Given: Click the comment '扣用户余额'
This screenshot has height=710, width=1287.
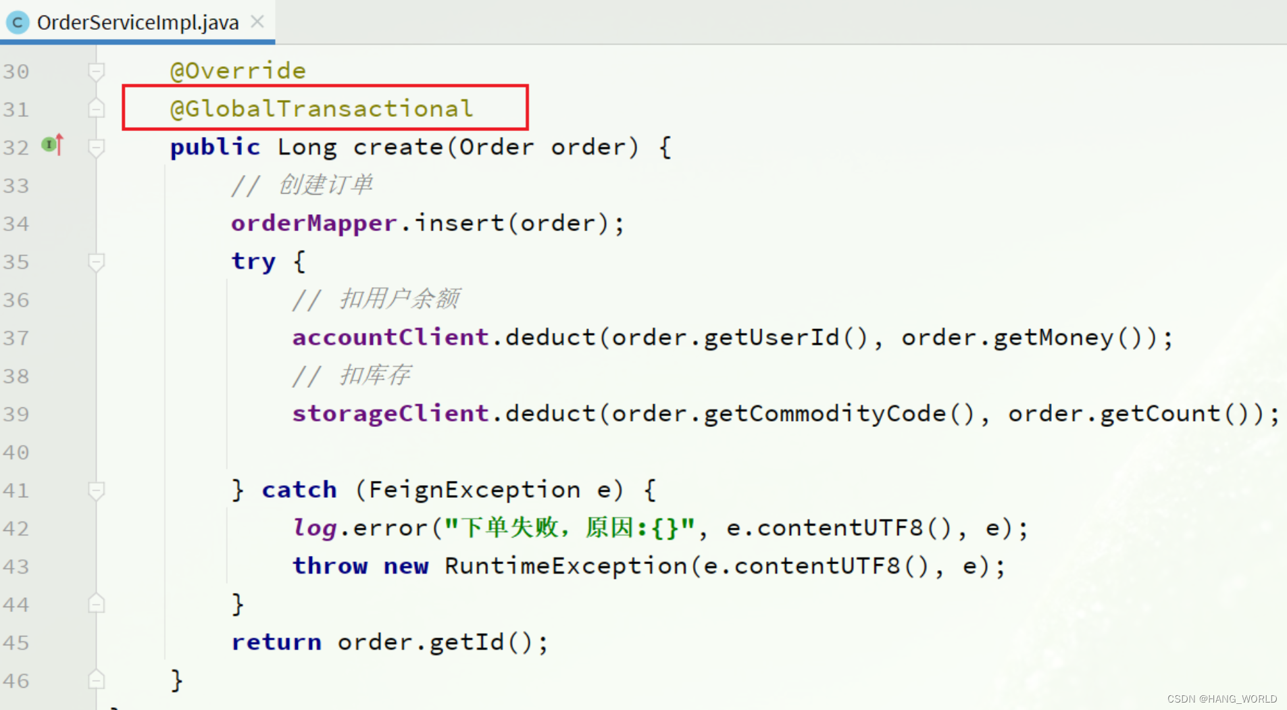Looking at the screenshot, I should click(x=399, y=299).
